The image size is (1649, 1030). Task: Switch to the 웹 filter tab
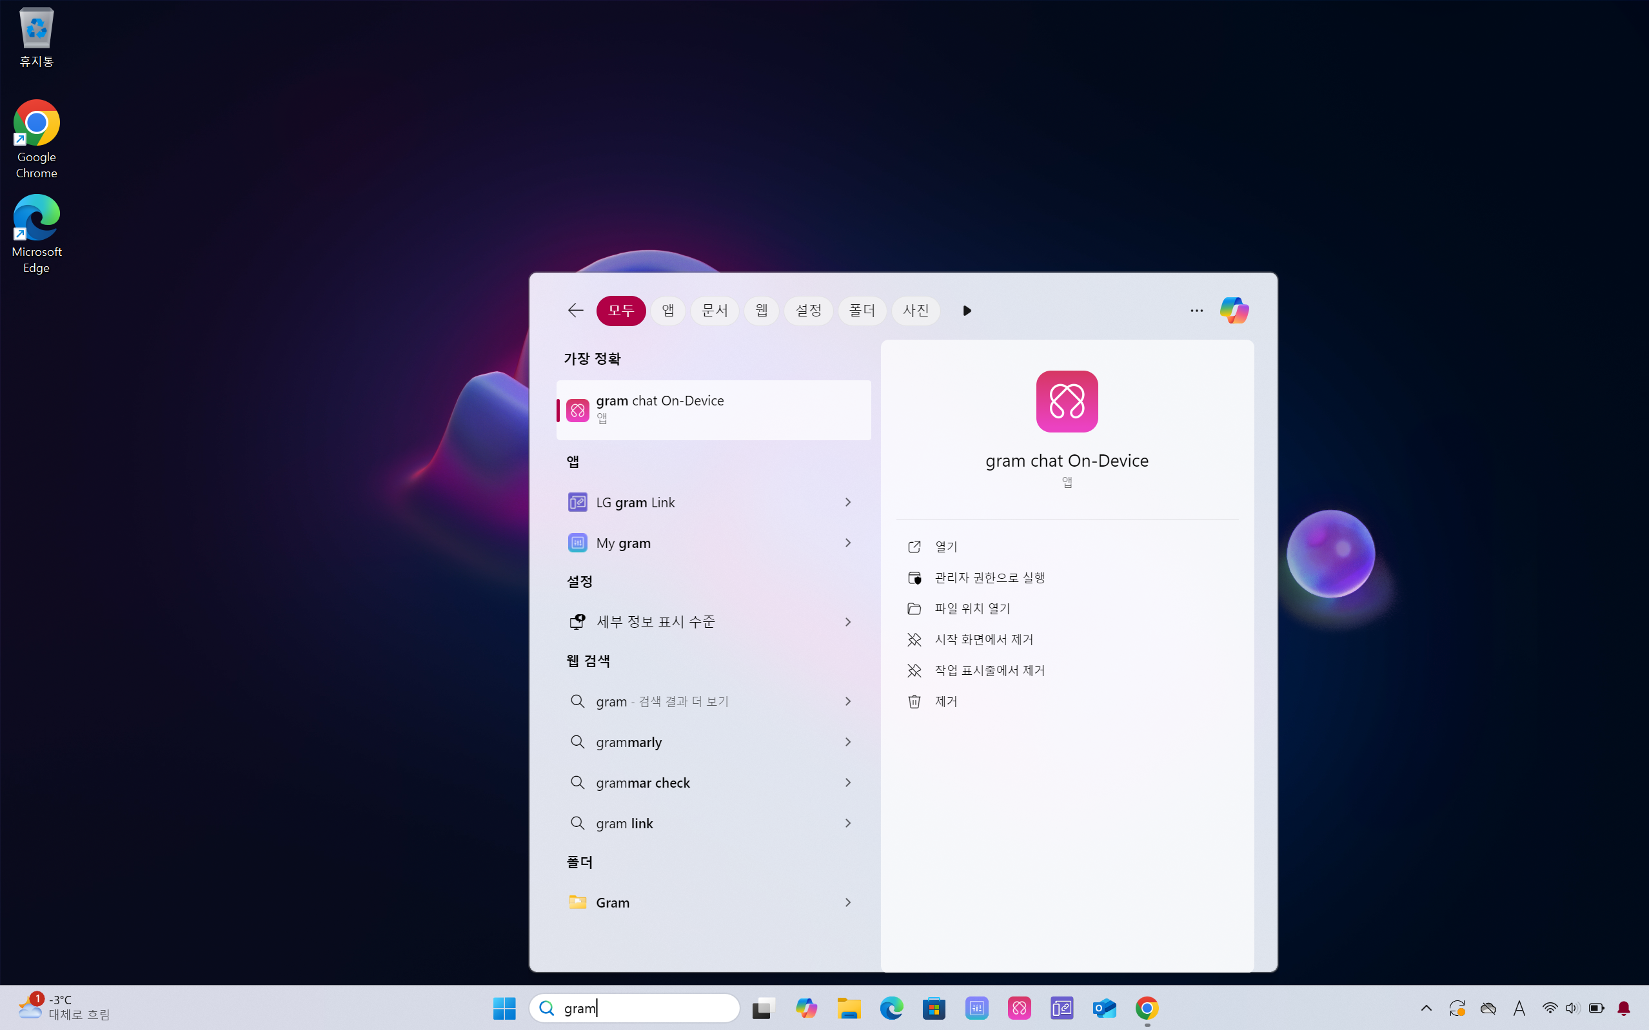[762, 311]
